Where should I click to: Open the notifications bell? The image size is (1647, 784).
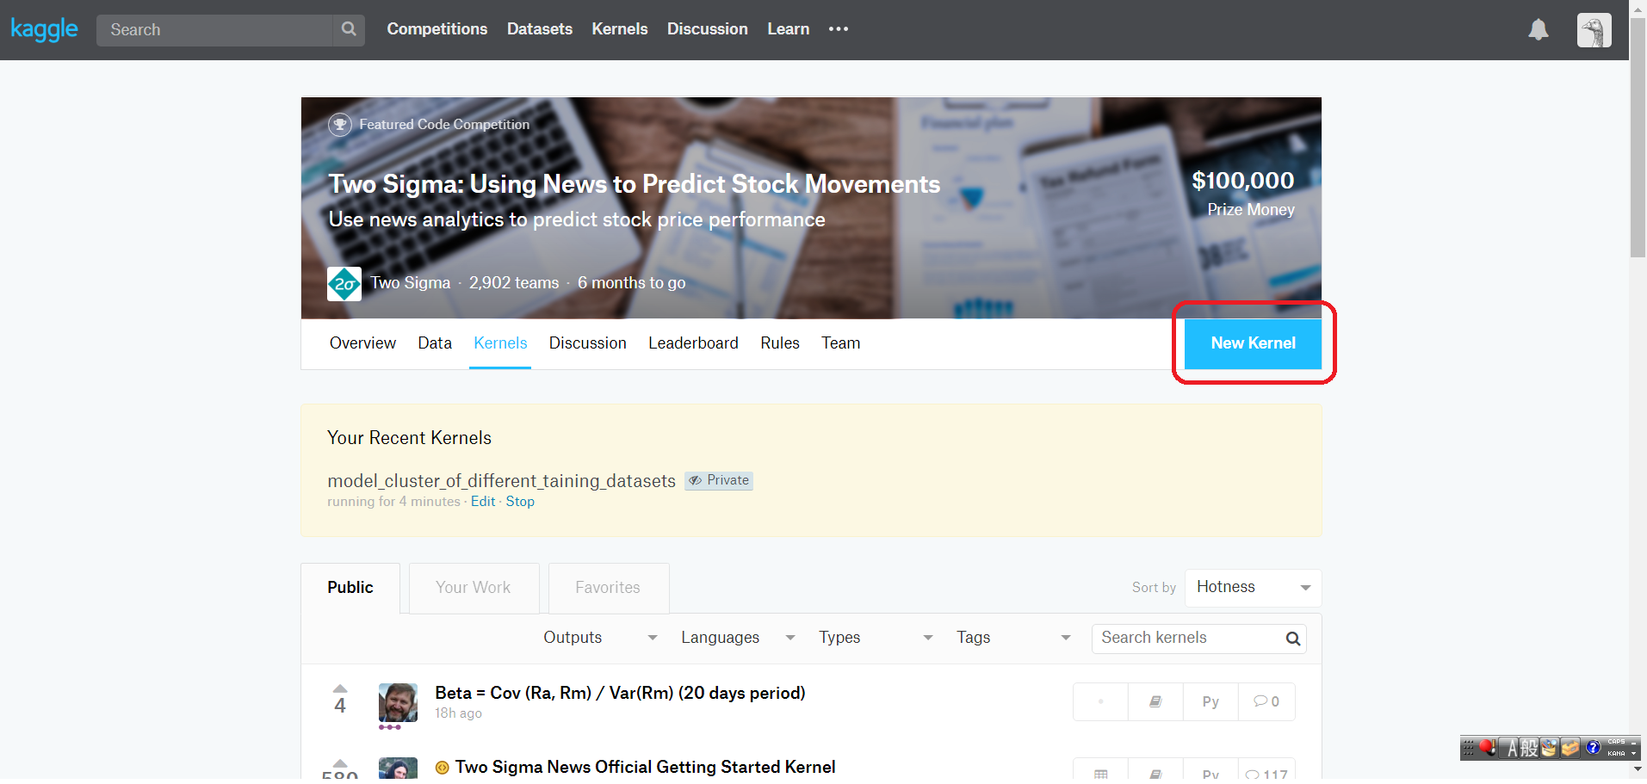(1539, 29)
